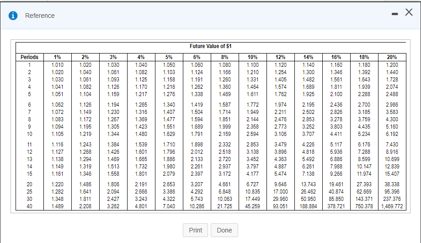The image size is (421, 243).
Task: Select value 1.276 in the 5% column
Action: (x=169, y=94)
